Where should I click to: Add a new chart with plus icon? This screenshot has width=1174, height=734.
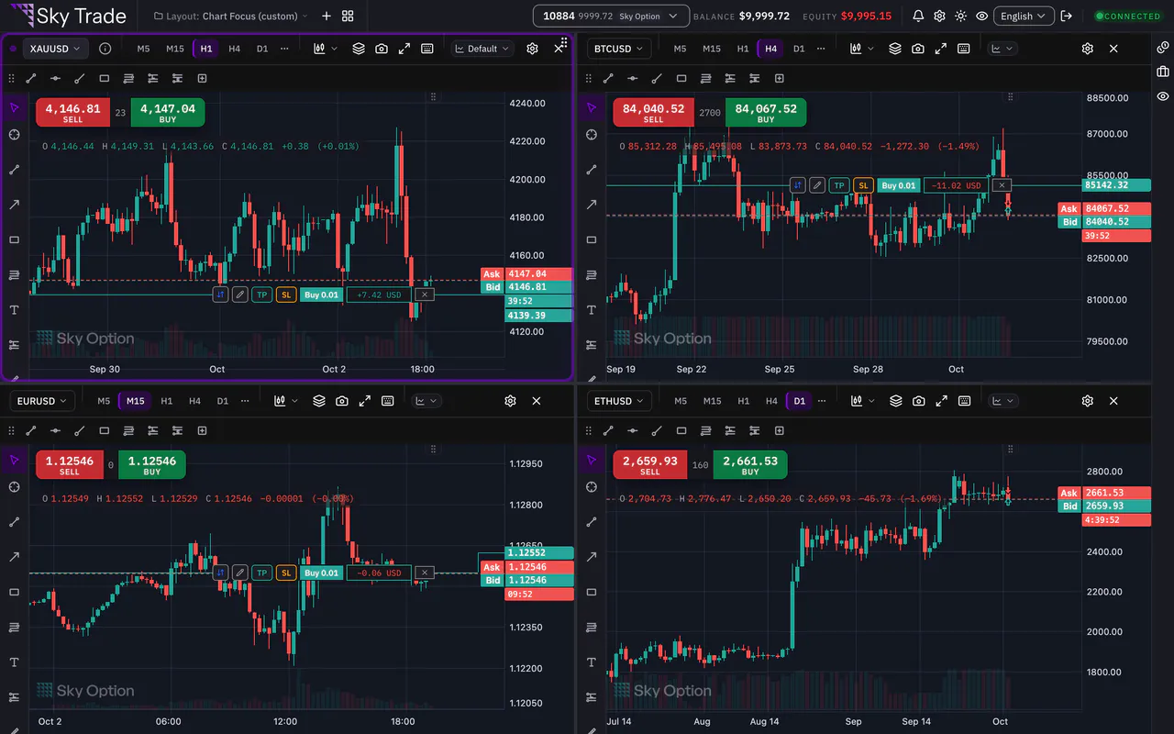pos(327,16)
